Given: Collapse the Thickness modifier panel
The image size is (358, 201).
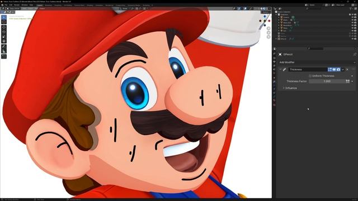Looking at the screenshot, I should click(280, 69).
